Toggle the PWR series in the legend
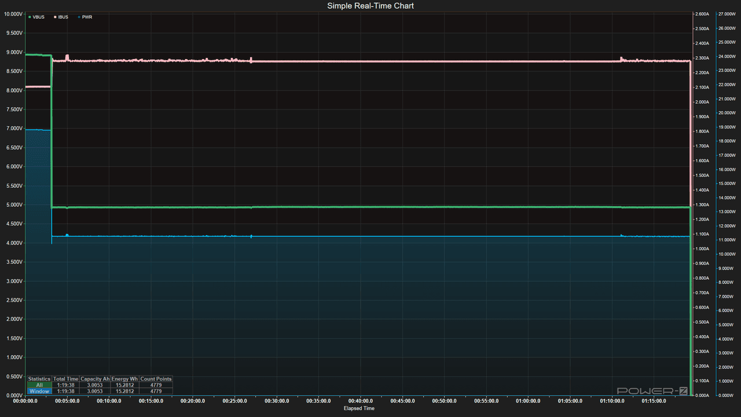Viewport: 741px width, 417px height. [85, 17]
